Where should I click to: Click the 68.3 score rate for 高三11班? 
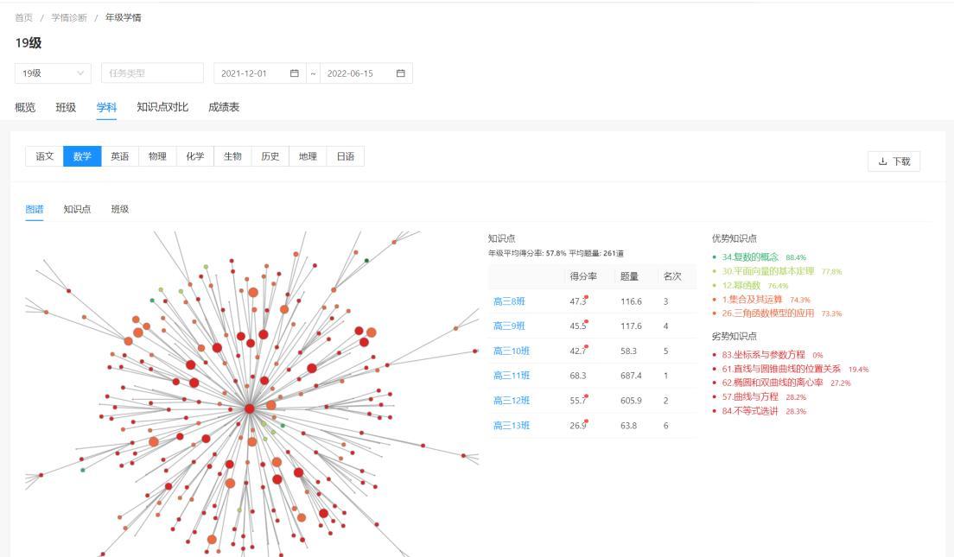click(x=578, y=376)
